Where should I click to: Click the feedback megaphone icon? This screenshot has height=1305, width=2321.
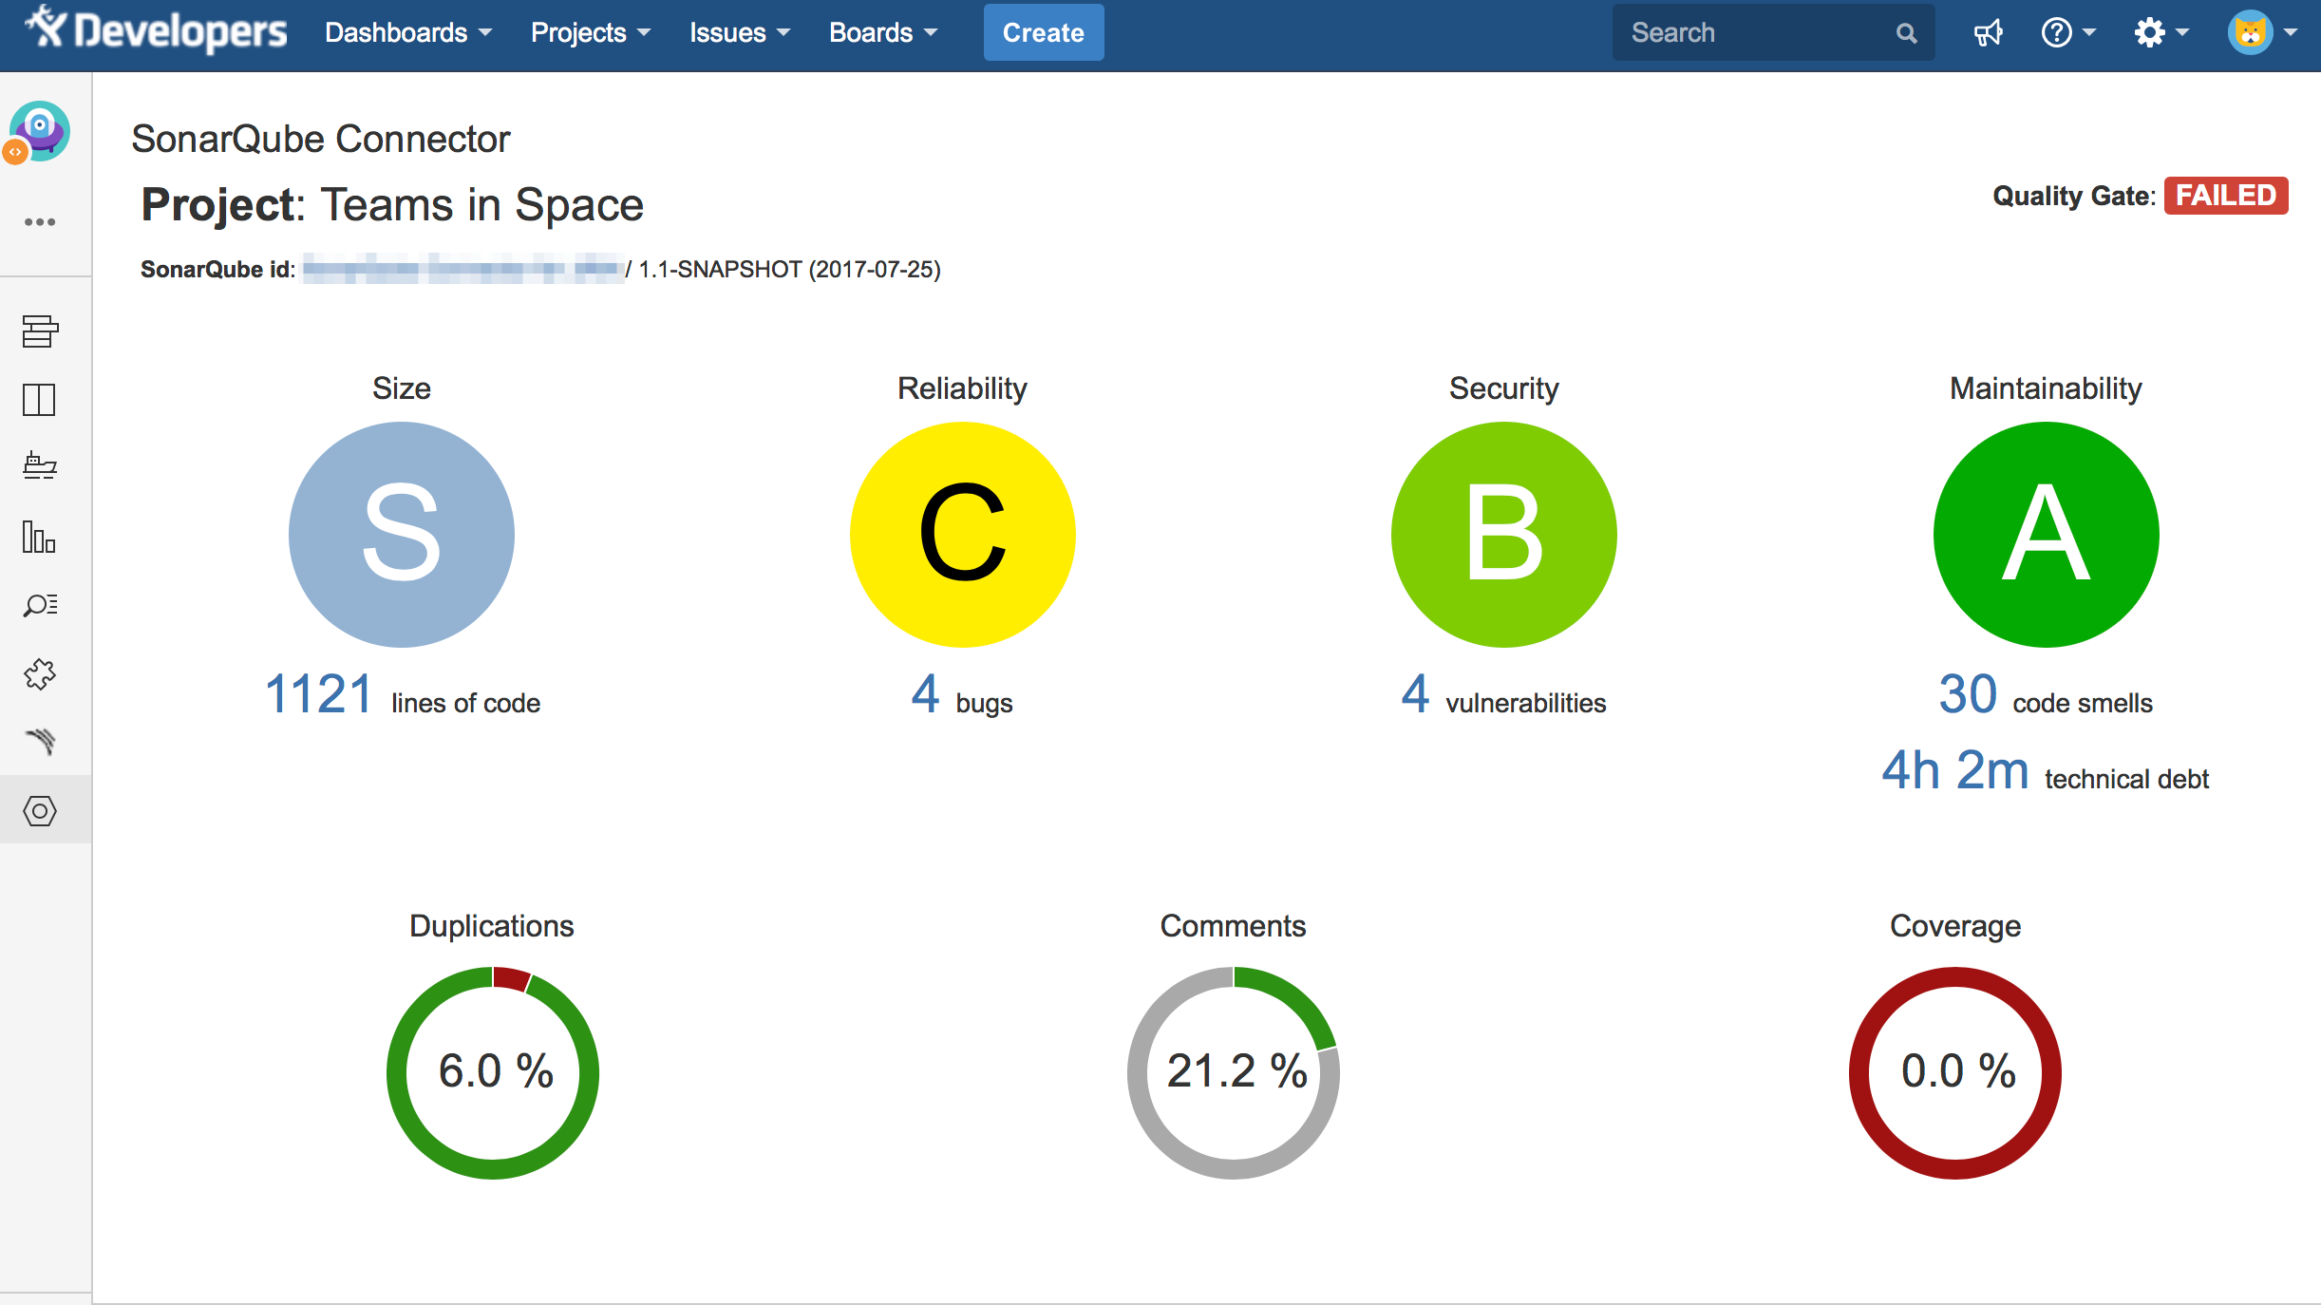[x=1988, y=33]
